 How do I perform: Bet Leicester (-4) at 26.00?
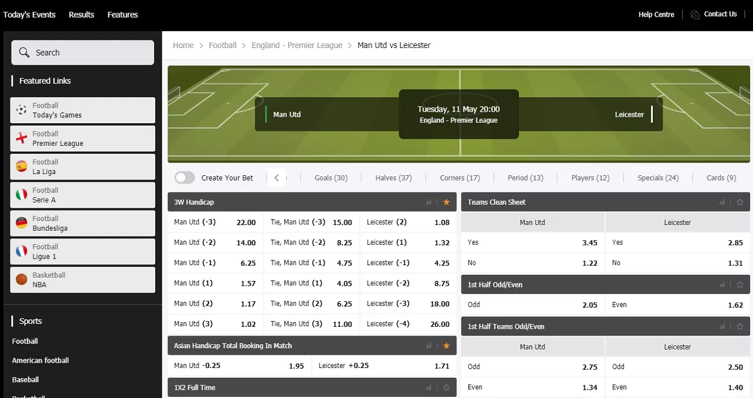[x=408, y=324]
